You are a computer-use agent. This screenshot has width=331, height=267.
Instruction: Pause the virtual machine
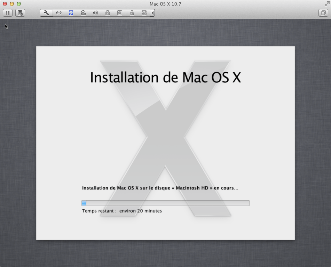coord(8,13)
